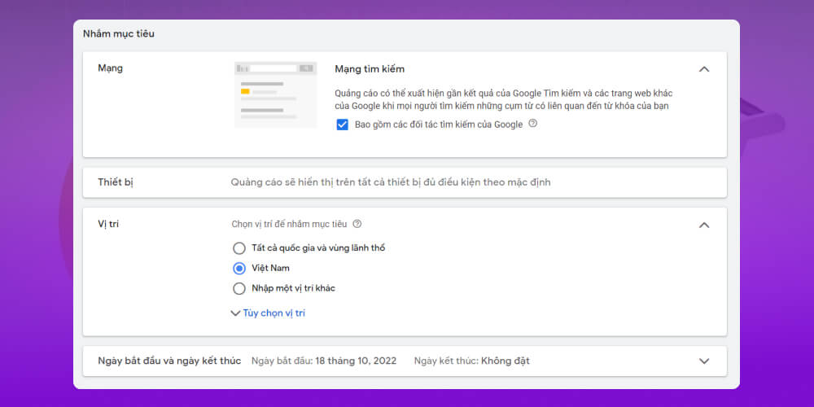
Task: Click the search network preview illustration
Action: (x=275, y=94)
